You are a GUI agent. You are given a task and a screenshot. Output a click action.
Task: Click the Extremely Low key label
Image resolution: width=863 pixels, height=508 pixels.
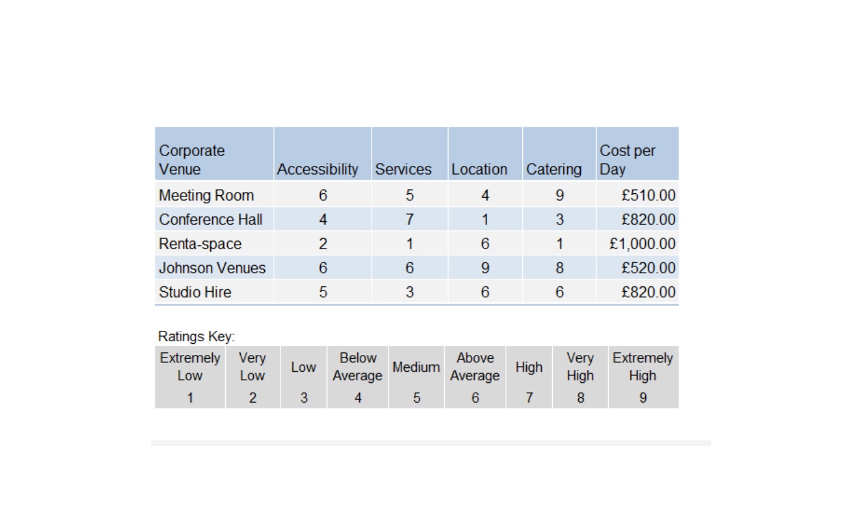[x=190, y=367]
